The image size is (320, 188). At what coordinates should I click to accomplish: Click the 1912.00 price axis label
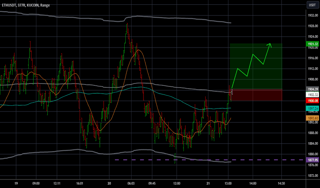click(313, 68)
